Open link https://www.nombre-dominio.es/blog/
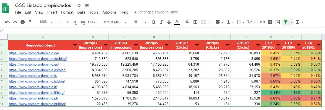 (38, 70)
